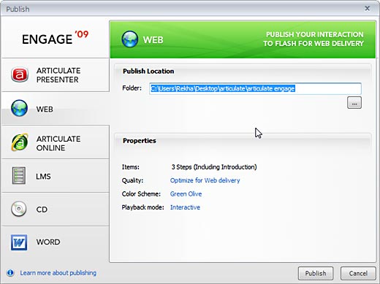Change the Green Olive color scheme
This screenshot has height=284, width=380.
(186, 194)
